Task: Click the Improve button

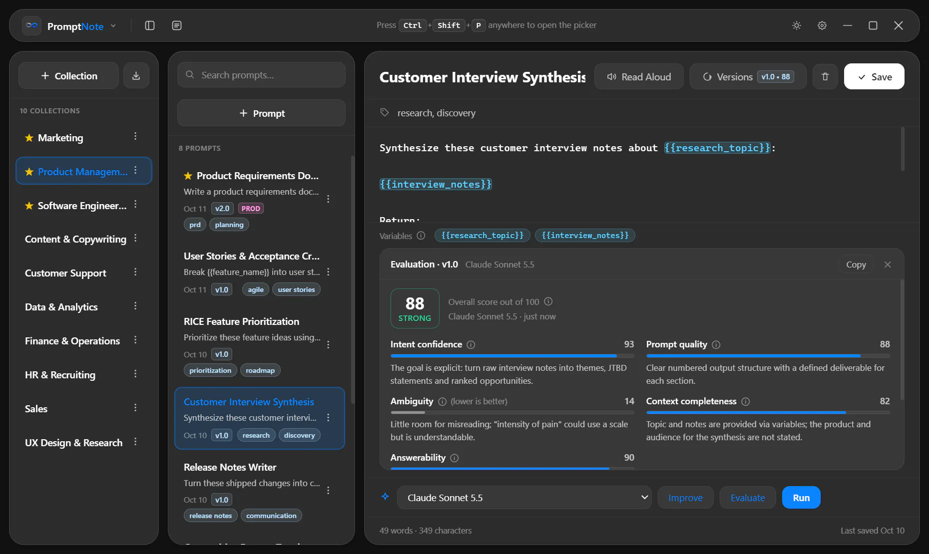Action: pos(685,498)
